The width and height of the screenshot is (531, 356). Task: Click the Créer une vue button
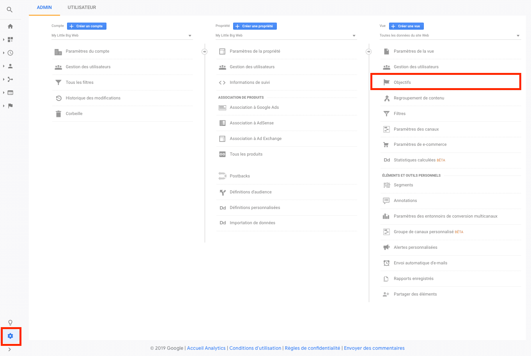tap(406, 26)
